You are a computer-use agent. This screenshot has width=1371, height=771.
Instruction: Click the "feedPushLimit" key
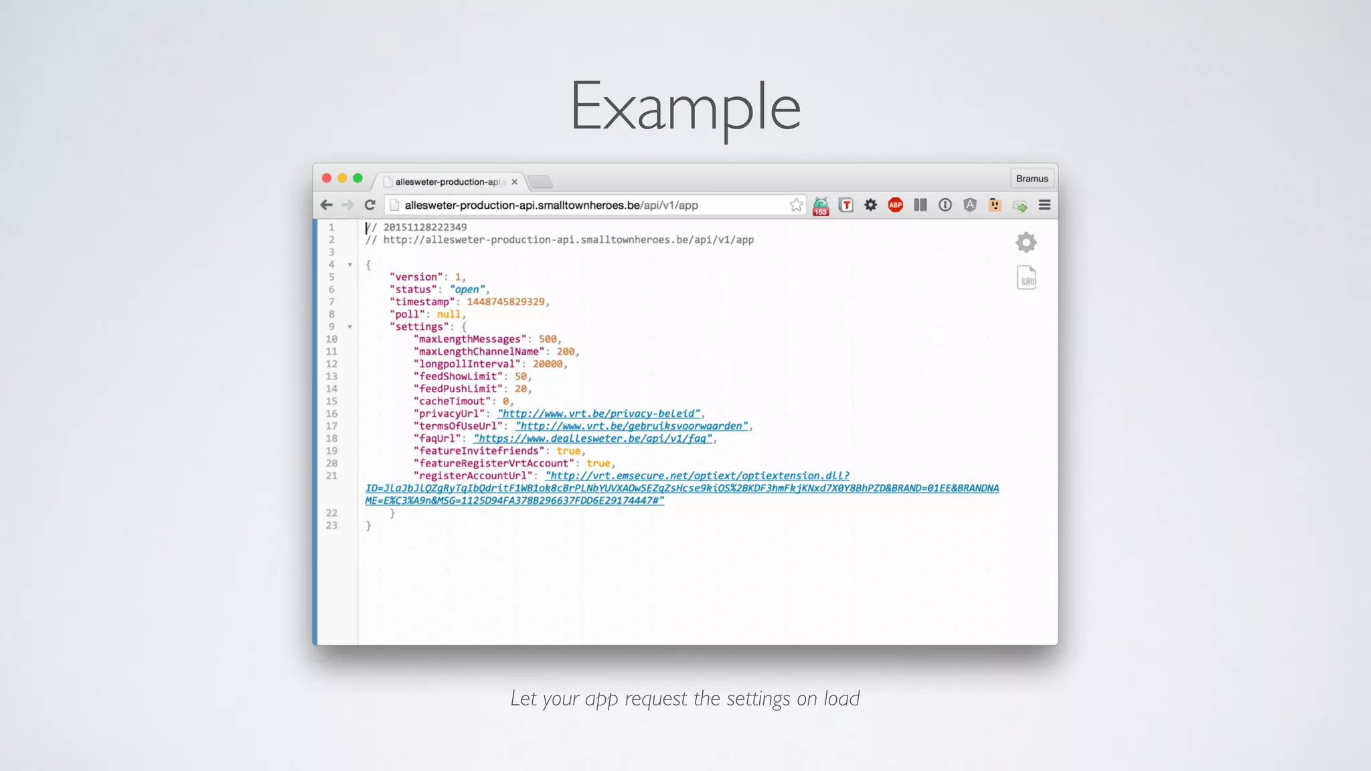coord(459,389)
